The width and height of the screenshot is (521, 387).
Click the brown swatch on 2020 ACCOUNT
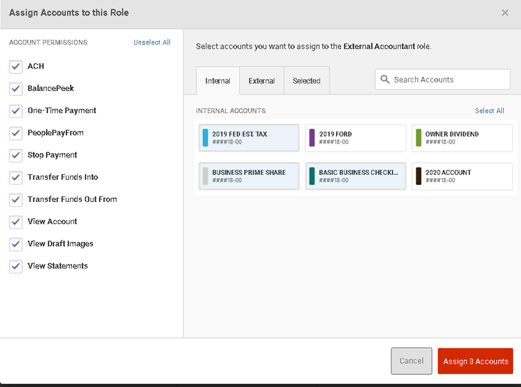point(419,176)
